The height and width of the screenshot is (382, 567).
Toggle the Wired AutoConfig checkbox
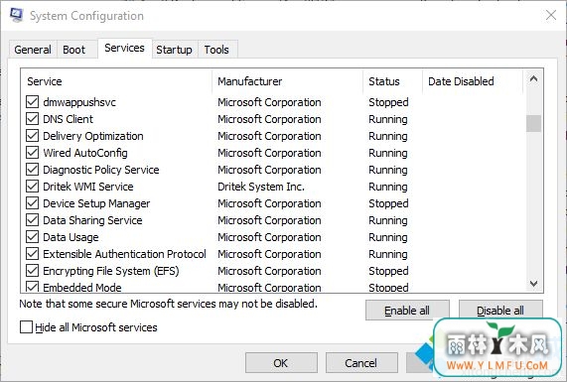pyautogui.click(x=32, y=153)
